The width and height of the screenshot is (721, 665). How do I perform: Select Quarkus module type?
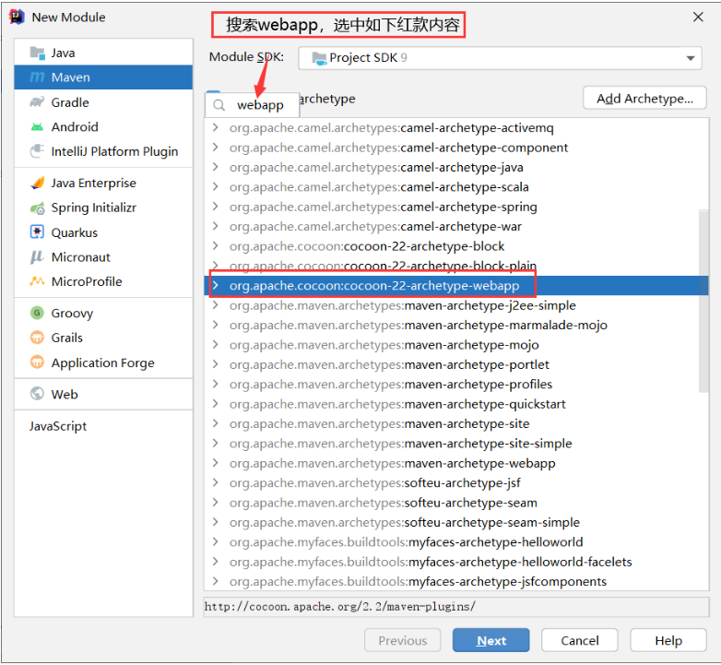[x=103, y=232]
